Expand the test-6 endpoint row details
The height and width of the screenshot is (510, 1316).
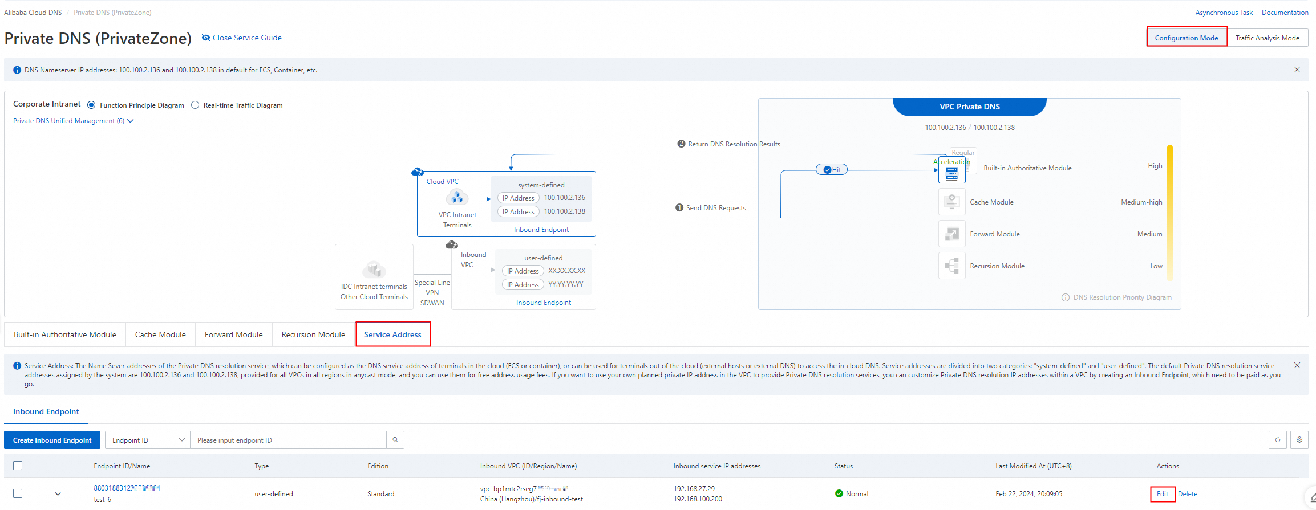click(x=58, y=494)
